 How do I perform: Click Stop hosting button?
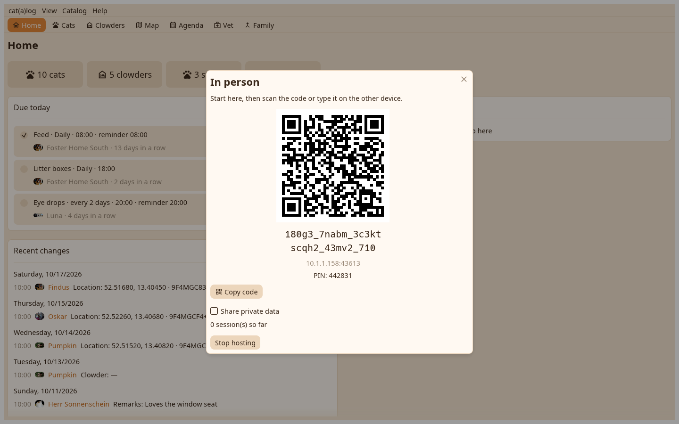(x=235, y=342)
